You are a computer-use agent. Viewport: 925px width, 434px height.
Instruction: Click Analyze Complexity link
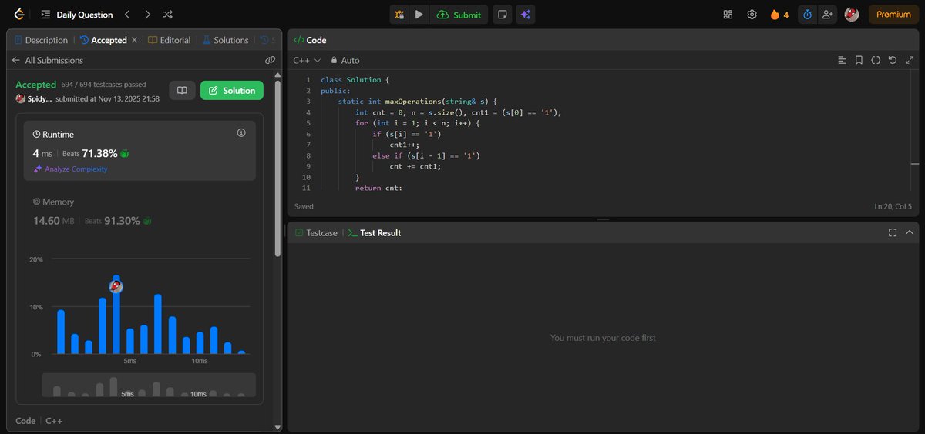[x=70, y=169]
